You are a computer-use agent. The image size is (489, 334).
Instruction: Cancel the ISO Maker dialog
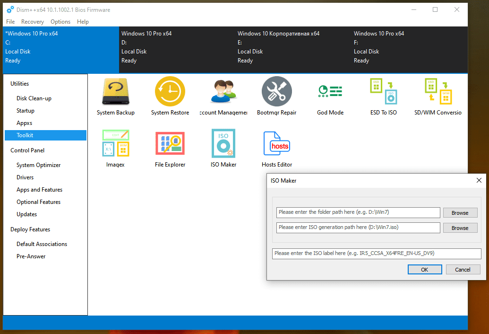[x=463, y=269]
